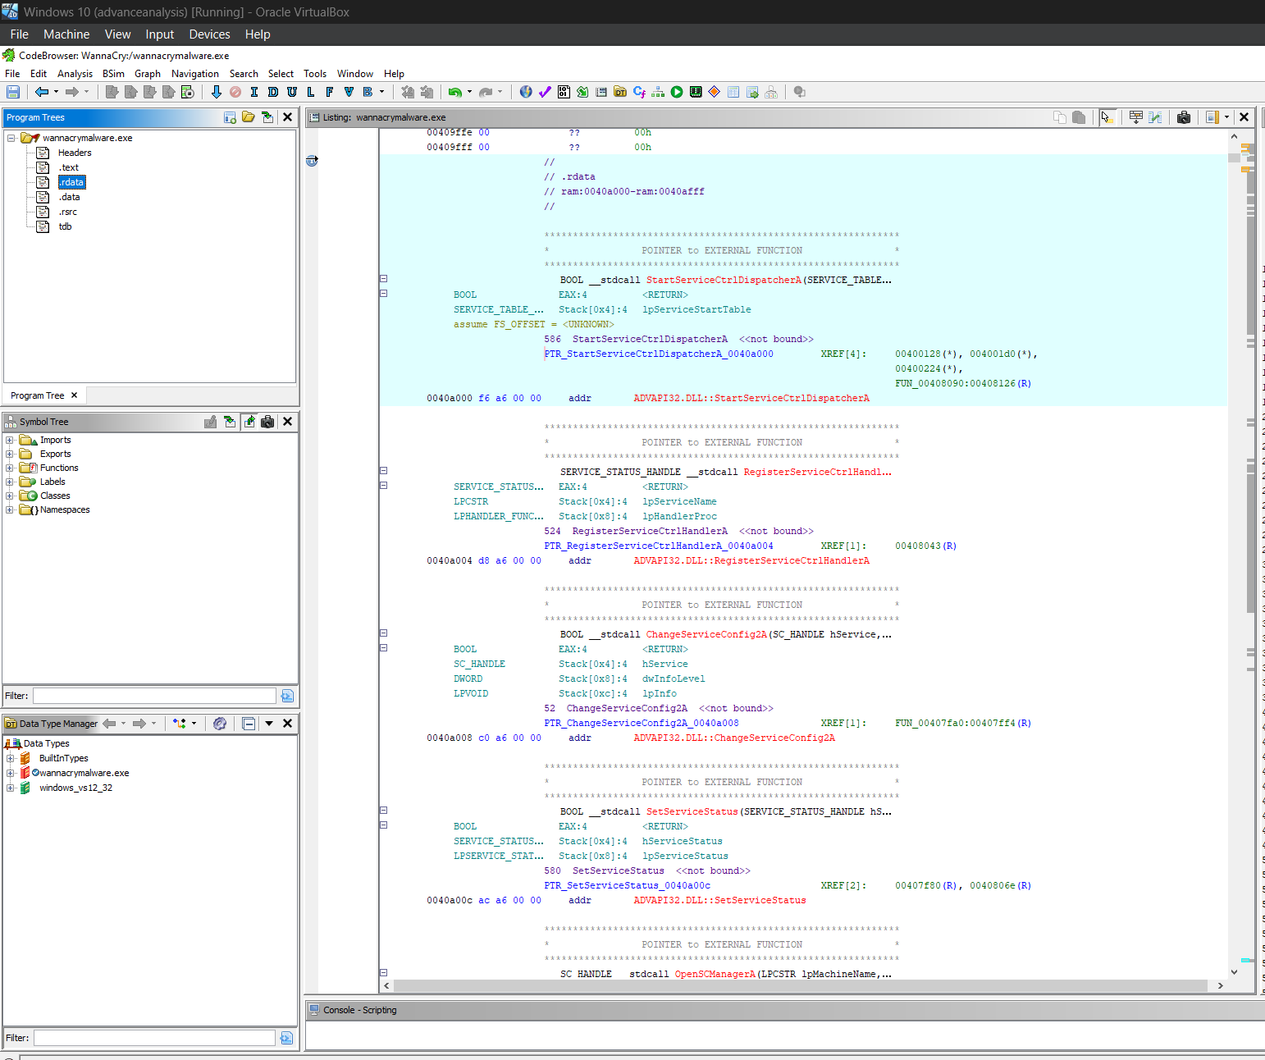1265x1060 pixels.
Task: Expand the BuiltInTypes node in Data Types
Action: point(11,758)
